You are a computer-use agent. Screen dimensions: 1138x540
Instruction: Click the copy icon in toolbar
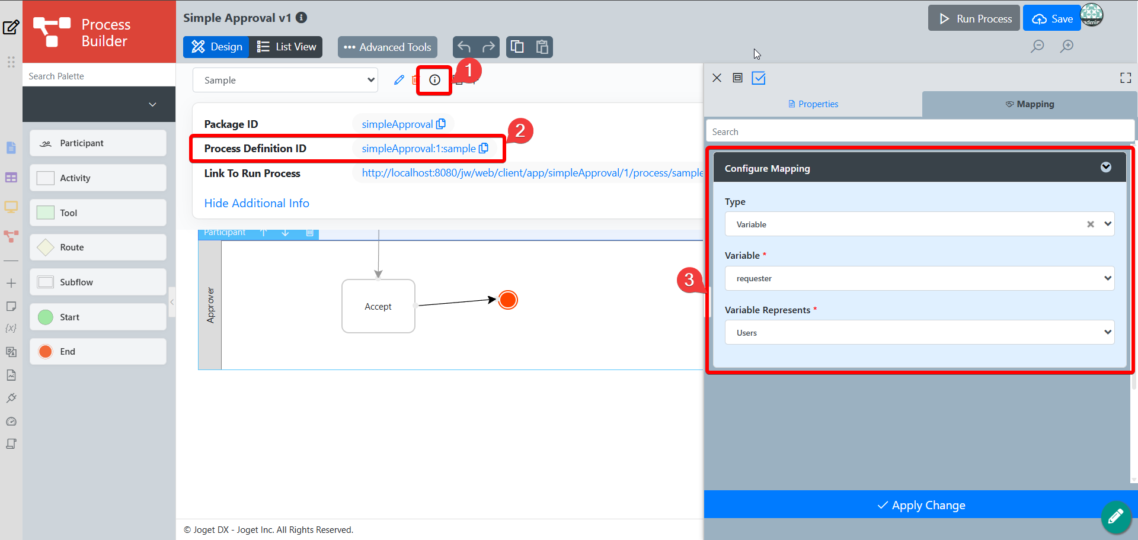(x=517, y=47)
